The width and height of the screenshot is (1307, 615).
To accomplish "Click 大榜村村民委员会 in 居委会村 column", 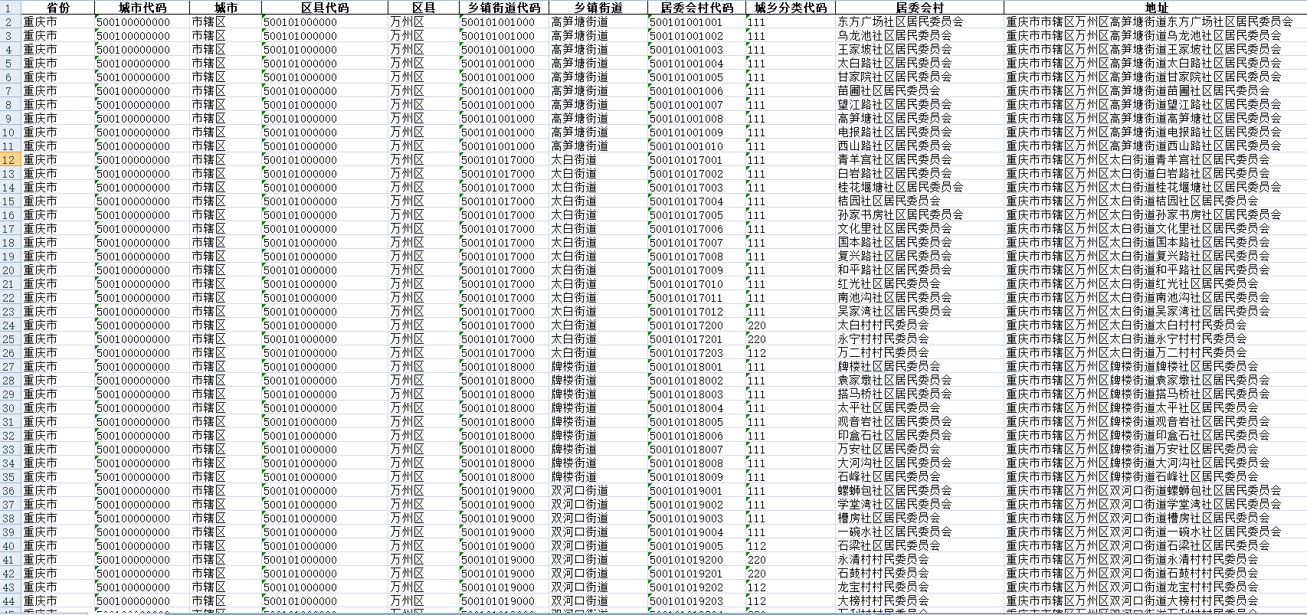I will (x=883, y=601).
